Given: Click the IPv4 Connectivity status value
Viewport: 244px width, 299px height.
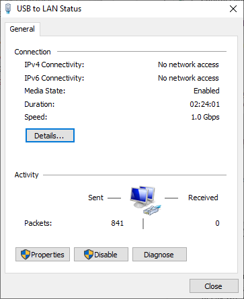Looking at the screenshot, I should [x=188, y=65].
